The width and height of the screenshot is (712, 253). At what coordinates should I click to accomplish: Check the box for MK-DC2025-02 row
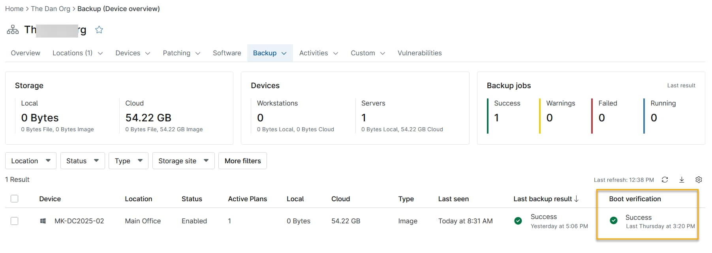tap(15, 221)
